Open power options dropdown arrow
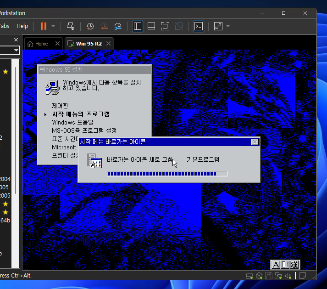 point(53,26)
